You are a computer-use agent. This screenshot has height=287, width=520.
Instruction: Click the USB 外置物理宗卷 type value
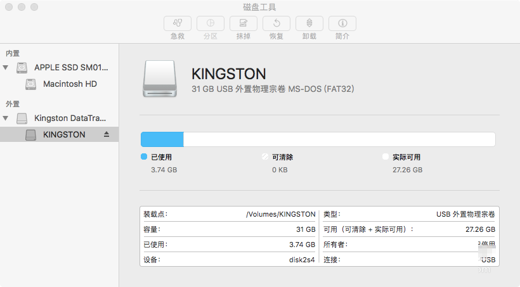[x=465, y=214]
